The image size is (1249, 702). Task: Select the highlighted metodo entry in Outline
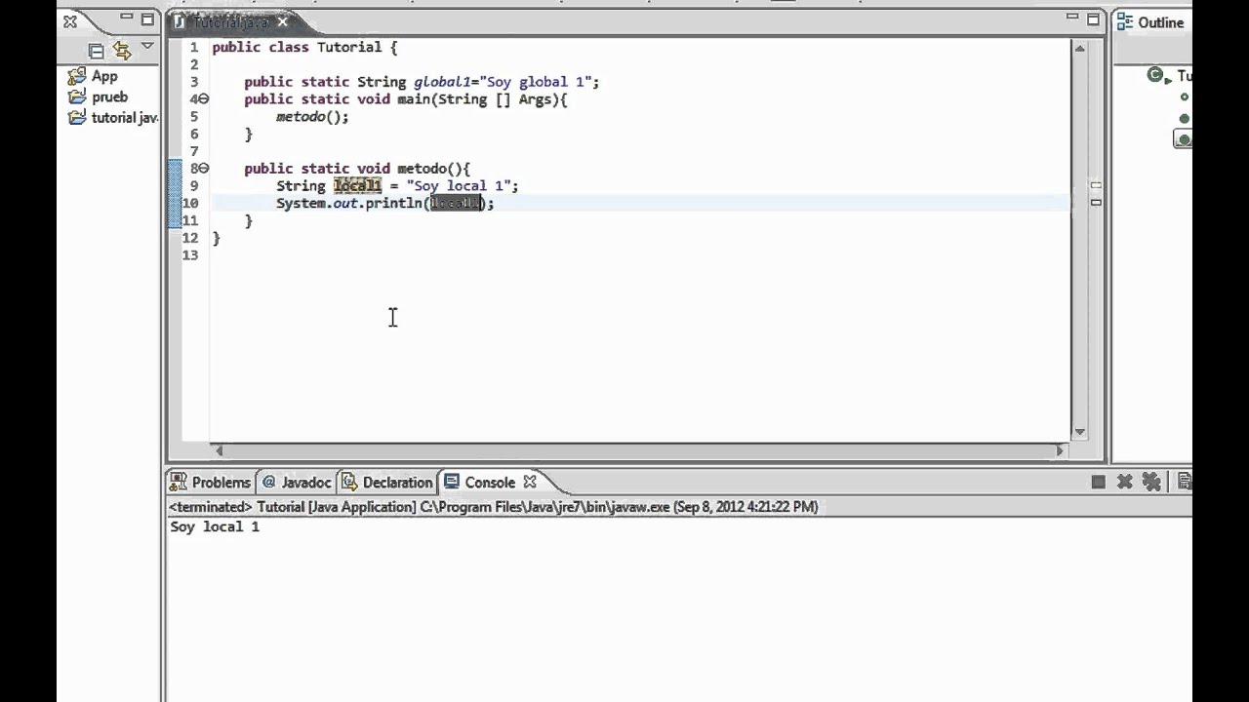click(1183, 139)
